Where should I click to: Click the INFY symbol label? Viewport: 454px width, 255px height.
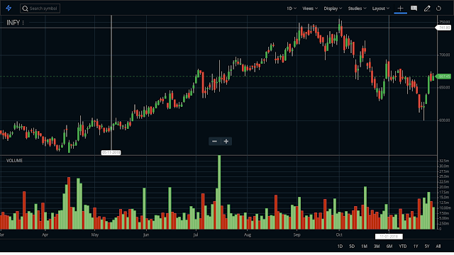13,23
